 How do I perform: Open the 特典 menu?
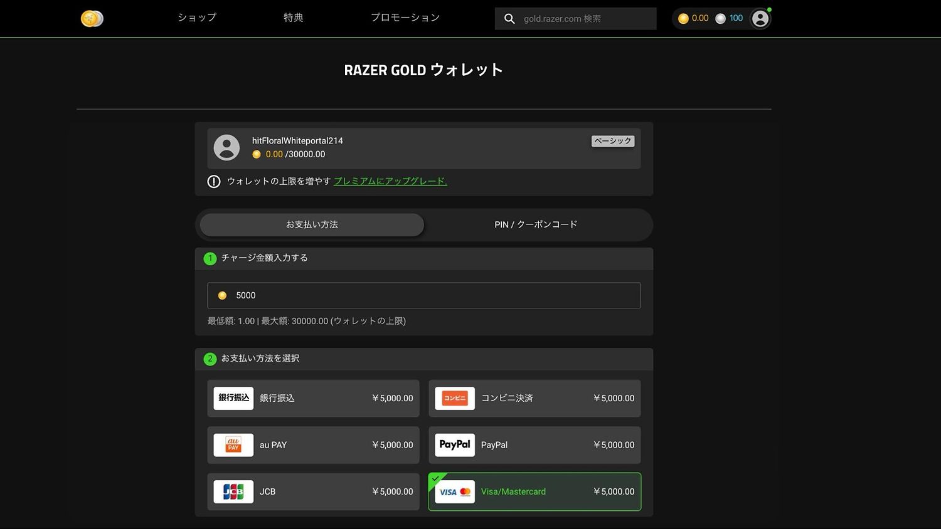pos(294,18)
